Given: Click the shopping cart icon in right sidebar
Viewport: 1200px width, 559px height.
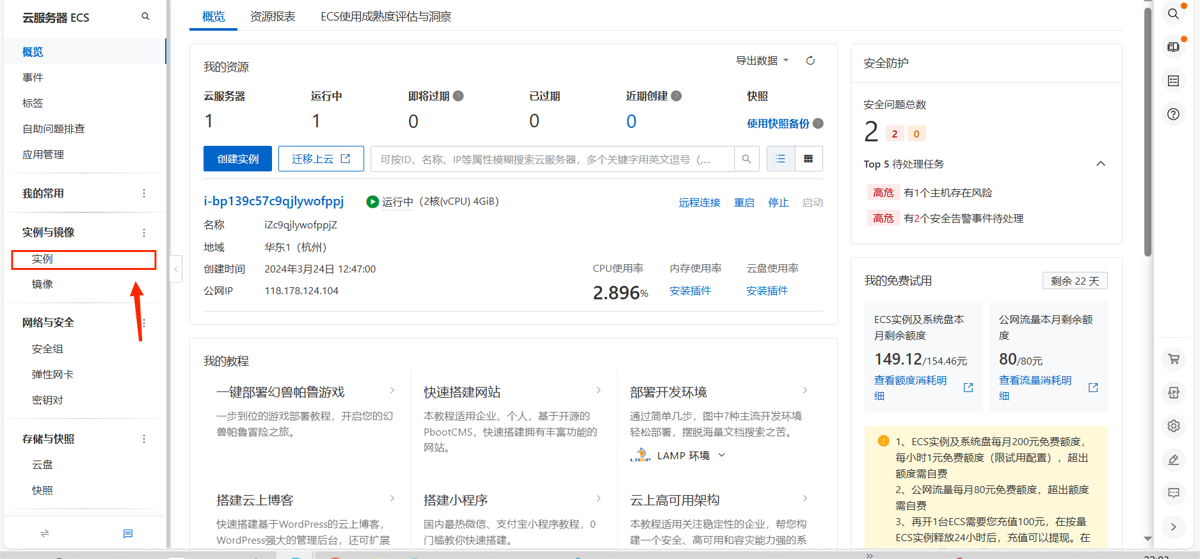Looking at the screenshot, I should click(x=1173, y=359).
